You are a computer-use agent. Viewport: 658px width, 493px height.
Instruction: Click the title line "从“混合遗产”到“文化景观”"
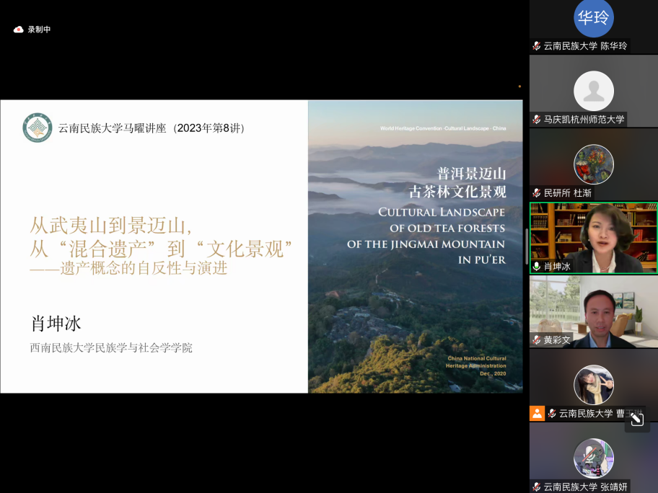(161, 249)
